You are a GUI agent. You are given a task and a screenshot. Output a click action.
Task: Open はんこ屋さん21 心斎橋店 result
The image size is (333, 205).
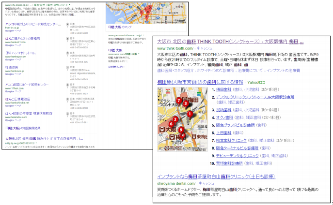point(22,39)
